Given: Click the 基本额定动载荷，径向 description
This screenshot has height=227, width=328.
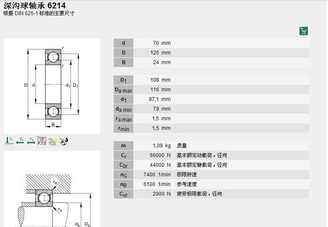Looking at the screenshot, I should (x=202, y=155).
